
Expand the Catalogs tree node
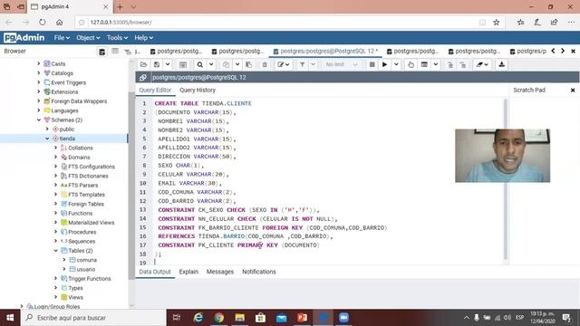click(39, 72)
